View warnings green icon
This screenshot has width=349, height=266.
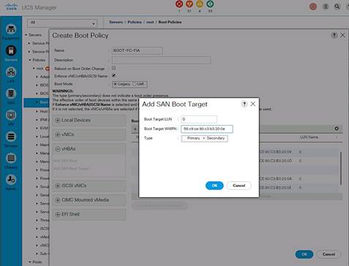point(210,4)
